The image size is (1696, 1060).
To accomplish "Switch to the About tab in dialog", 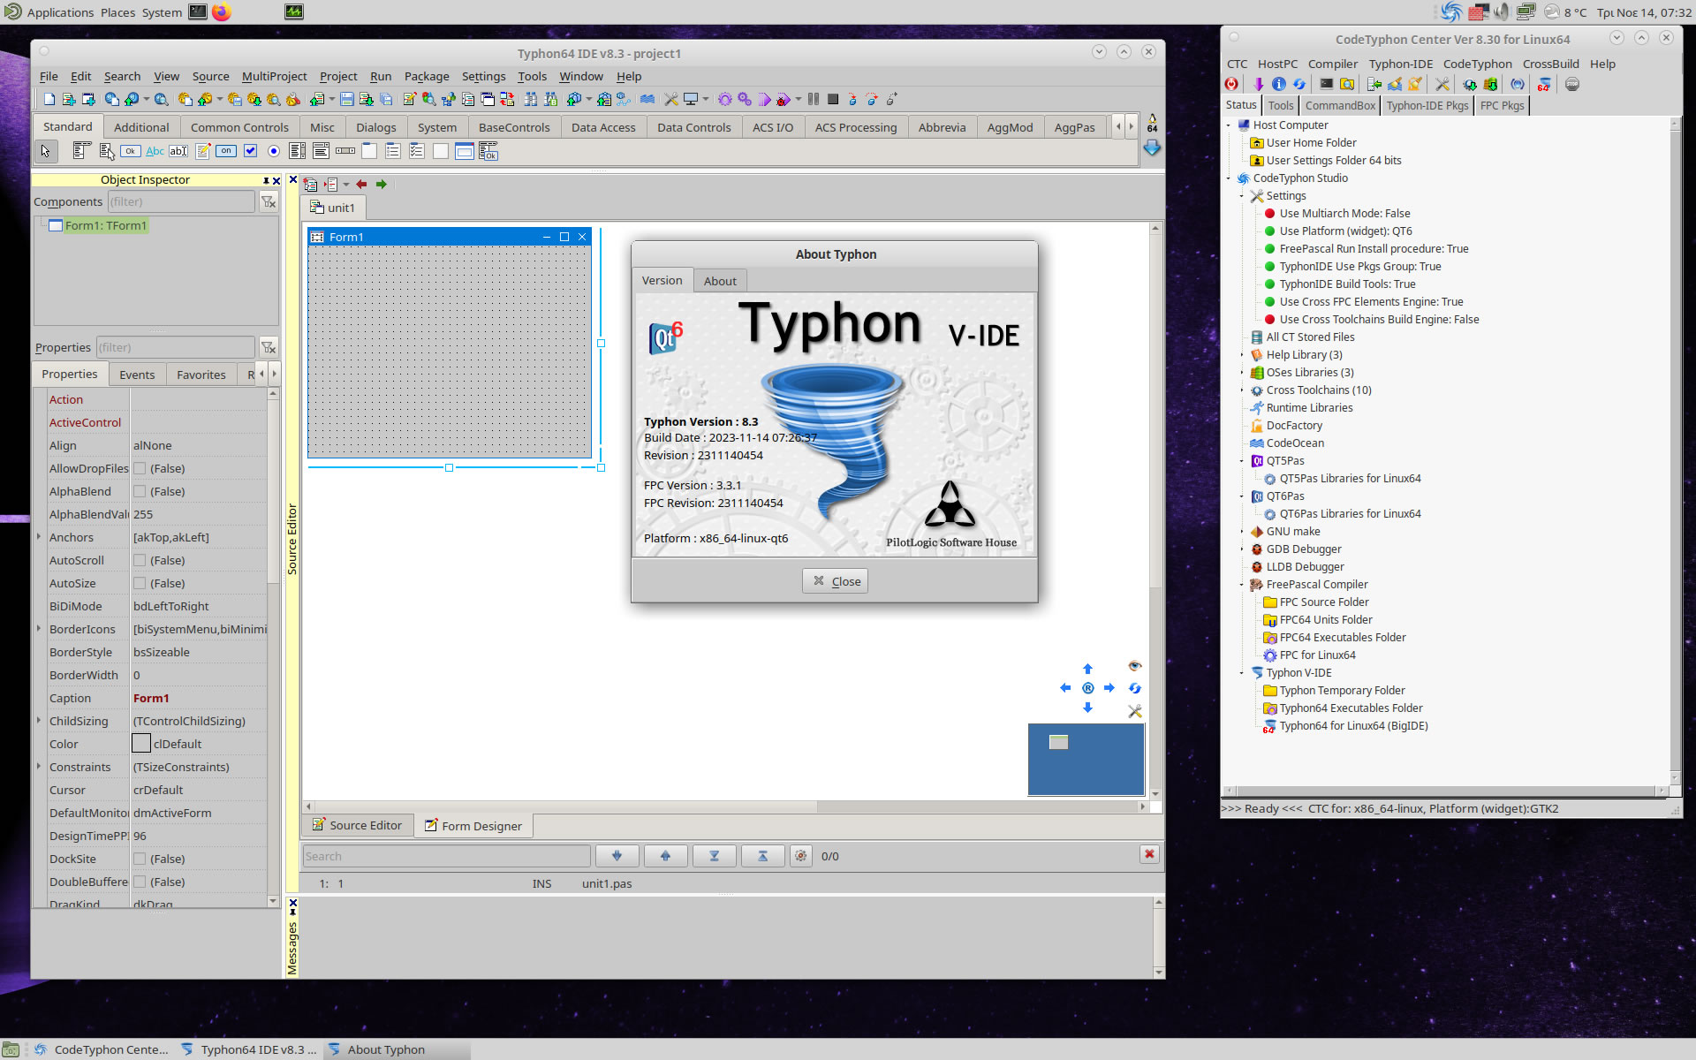I will [720, 281].
